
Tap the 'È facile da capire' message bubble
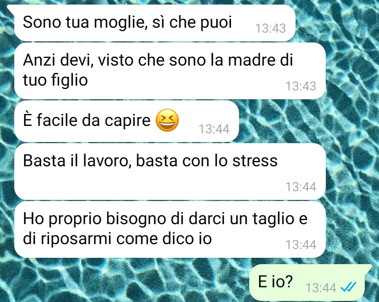[126, 121]
